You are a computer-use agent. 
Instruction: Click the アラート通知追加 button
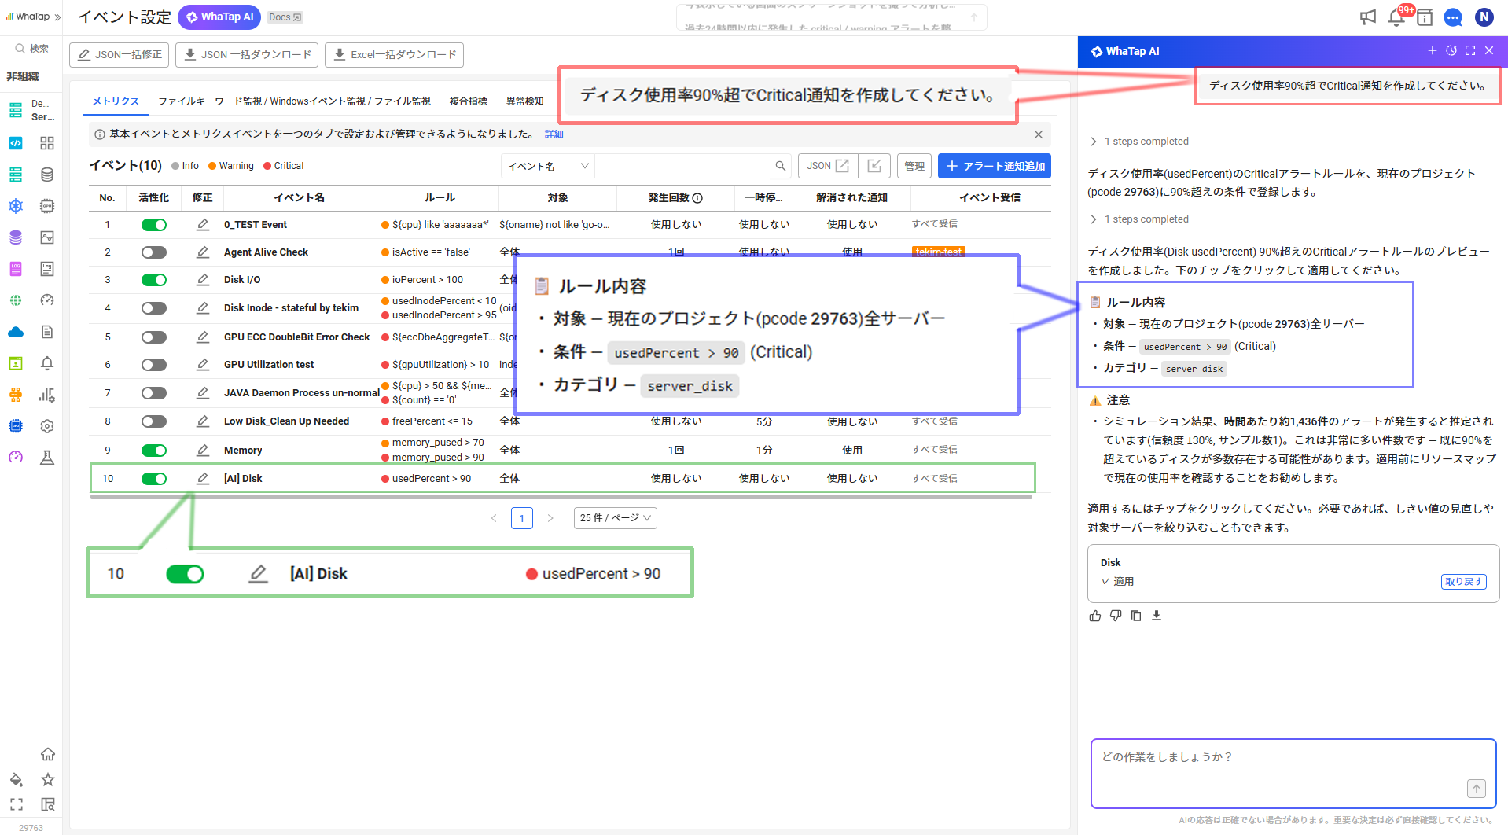(995, 166)
